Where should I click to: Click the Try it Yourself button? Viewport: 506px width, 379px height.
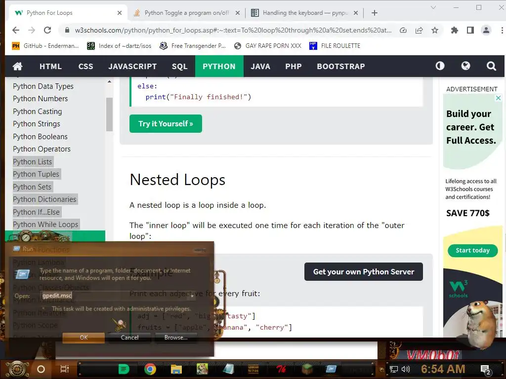click(x=166, y=124)
